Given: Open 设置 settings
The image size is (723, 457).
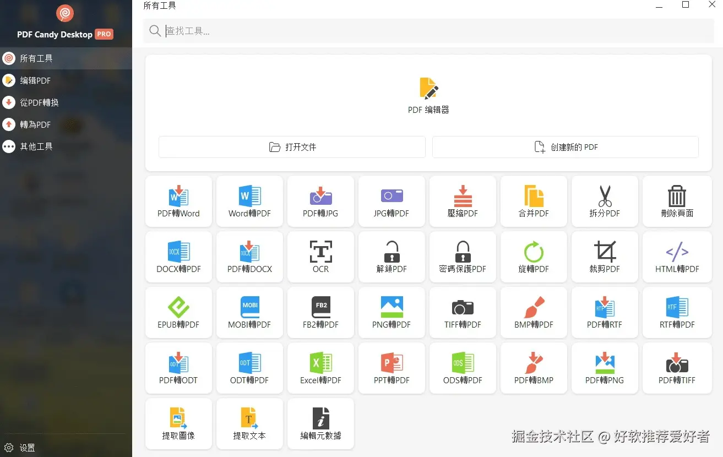Looking at the screenshot, I should (20, 448).
